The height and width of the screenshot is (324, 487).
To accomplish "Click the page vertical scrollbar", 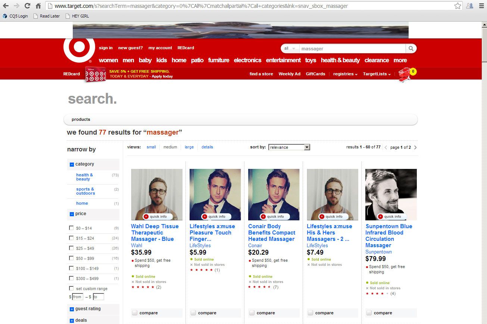I will click(x=484, y=149).
